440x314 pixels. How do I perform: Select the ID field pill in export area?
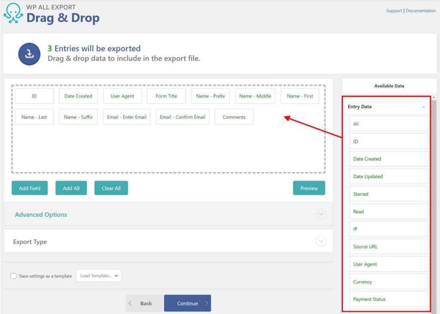tap(34, 96)
